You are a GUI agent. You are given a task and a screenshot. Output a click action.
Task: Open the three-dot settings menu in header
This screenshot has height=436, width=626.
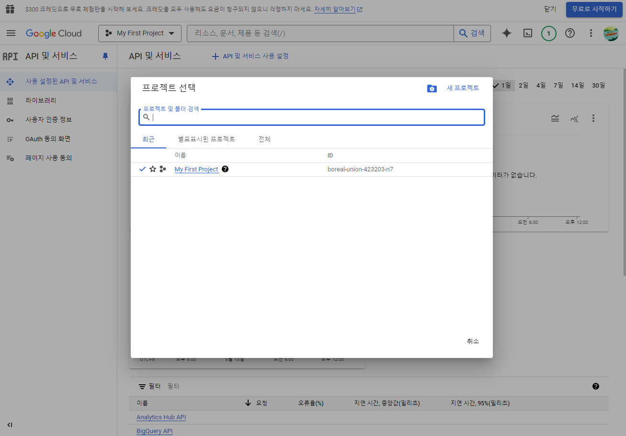[x=591, y=33]
